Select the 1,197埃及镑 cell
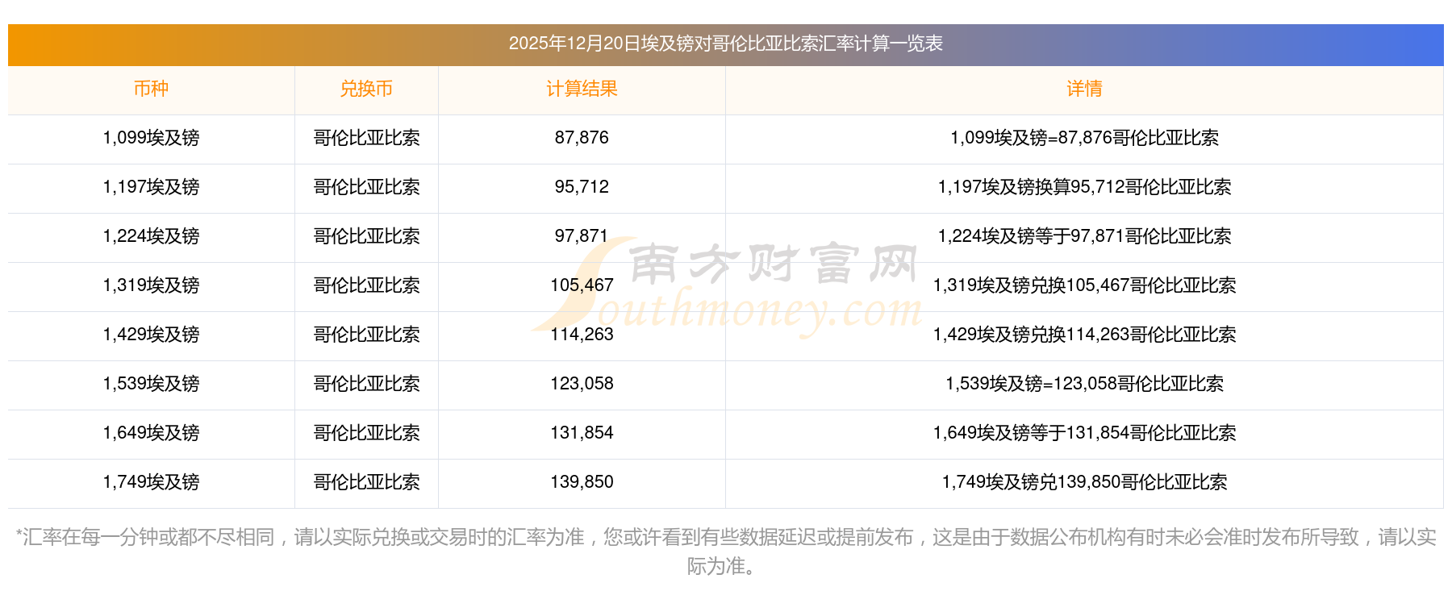Viewport: 1452px width, 591px height. click(x=151, y=187)
